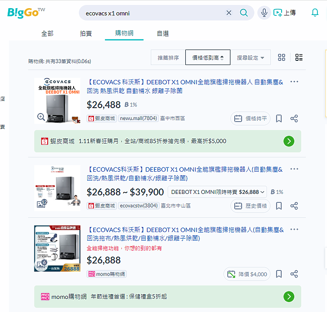Click the momo price $26,888
The height and width of the screenshot is (312, 327).
coord(104,260)
